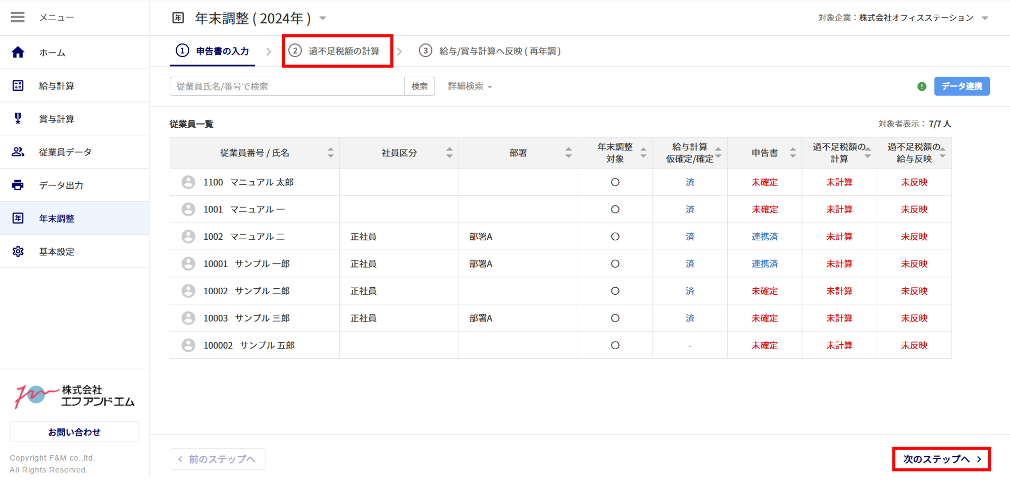Sort by 過不足税額の計算 column
This screenshot has height=483, width=1010.
tap(868, 152)
